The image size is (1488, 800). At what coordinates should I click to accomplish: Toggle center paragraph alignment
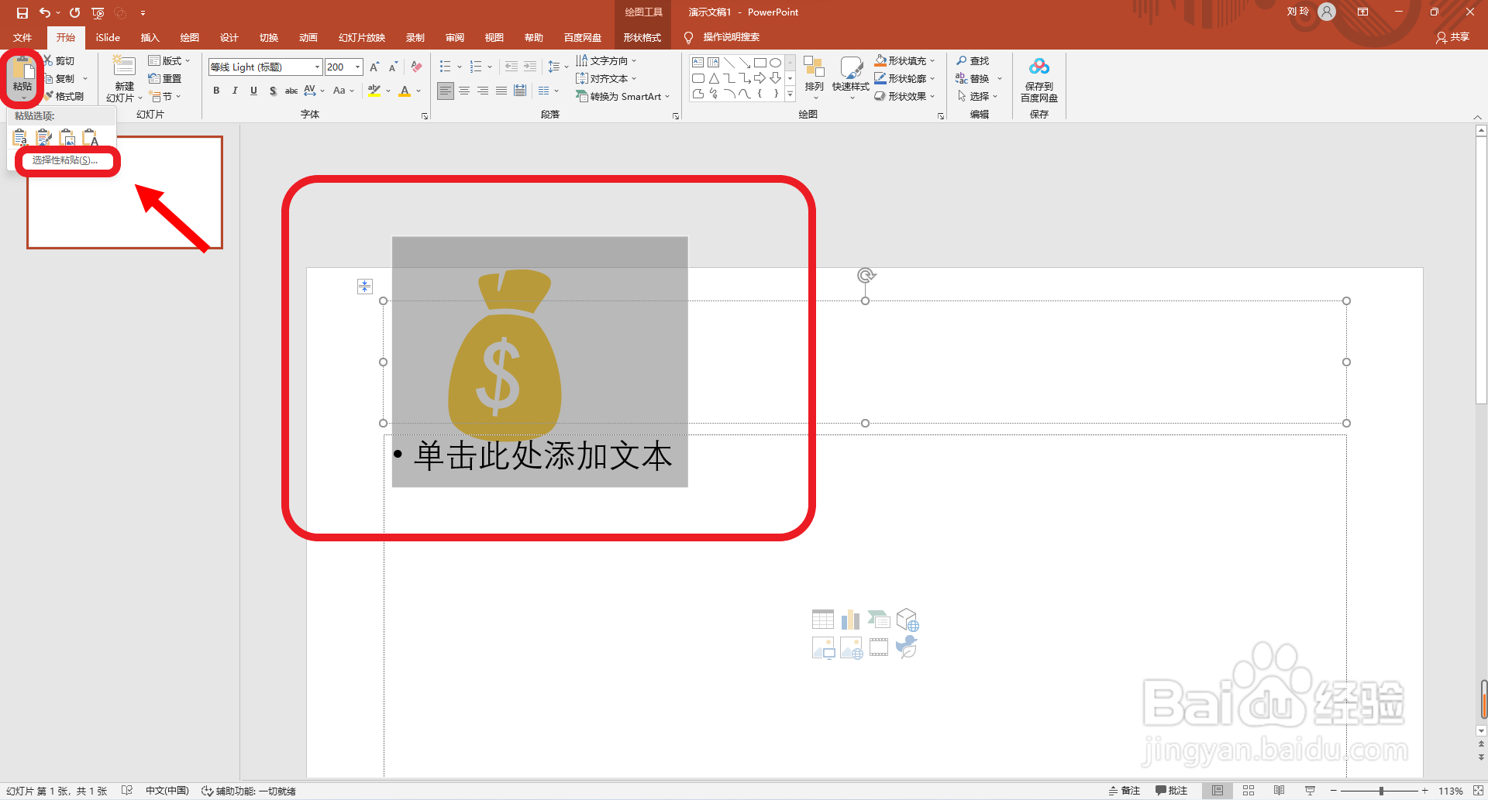click(x=464, y=91)
